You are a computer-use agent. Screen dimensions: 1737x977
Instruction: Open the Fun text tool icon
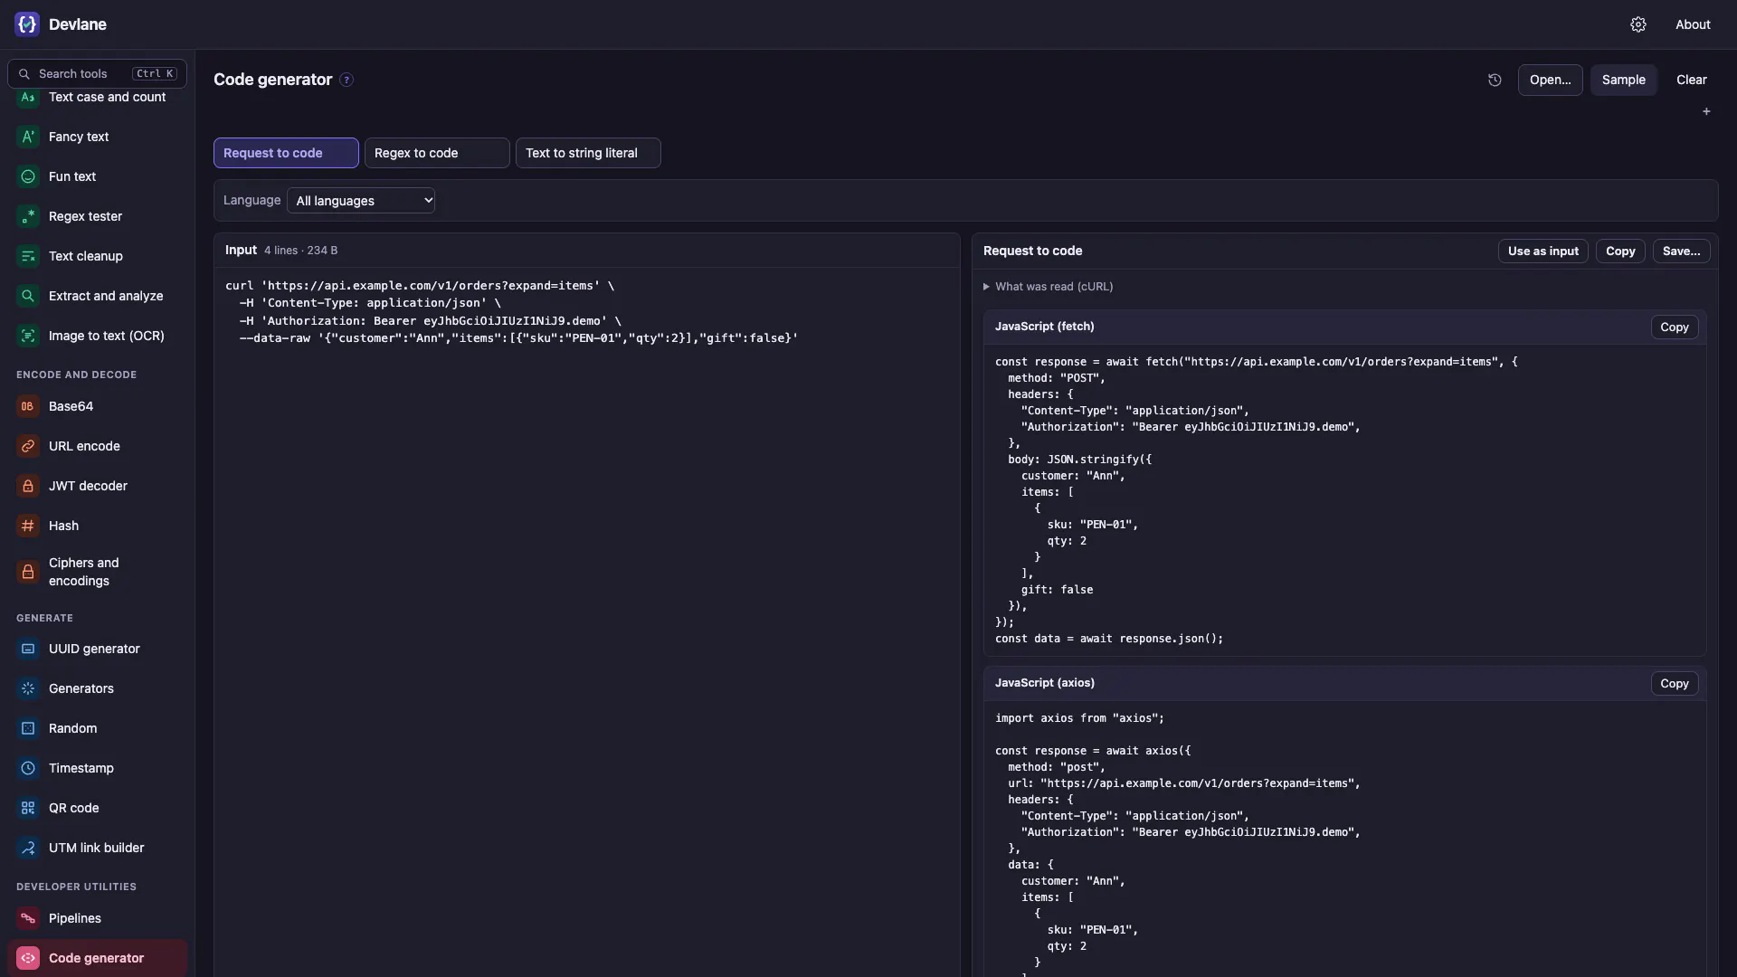pyautogui.click(x=28, y=176)
